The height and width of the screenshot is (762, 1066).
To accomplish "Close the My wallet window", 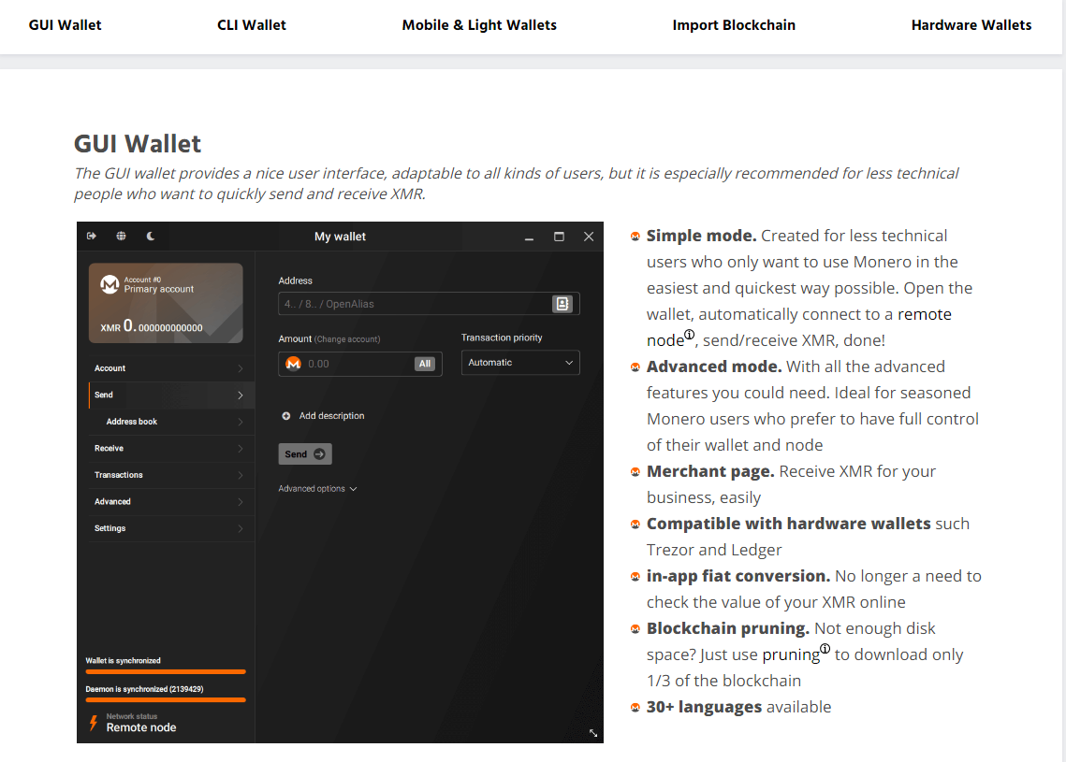I will point(589,237).
